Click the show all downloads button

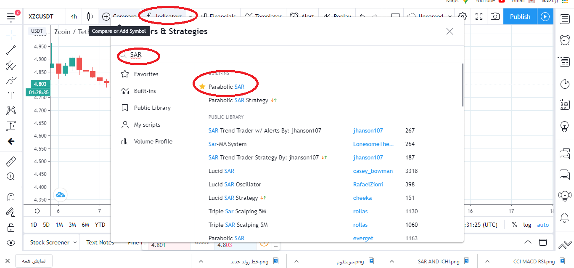[33, 261]
